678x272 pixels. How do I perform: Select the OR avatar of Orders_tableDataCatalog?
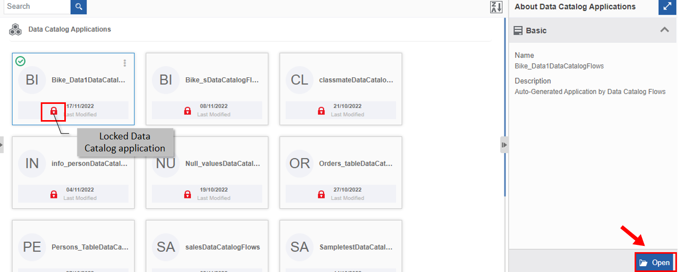pyautogui.click(x=300, y=163)
